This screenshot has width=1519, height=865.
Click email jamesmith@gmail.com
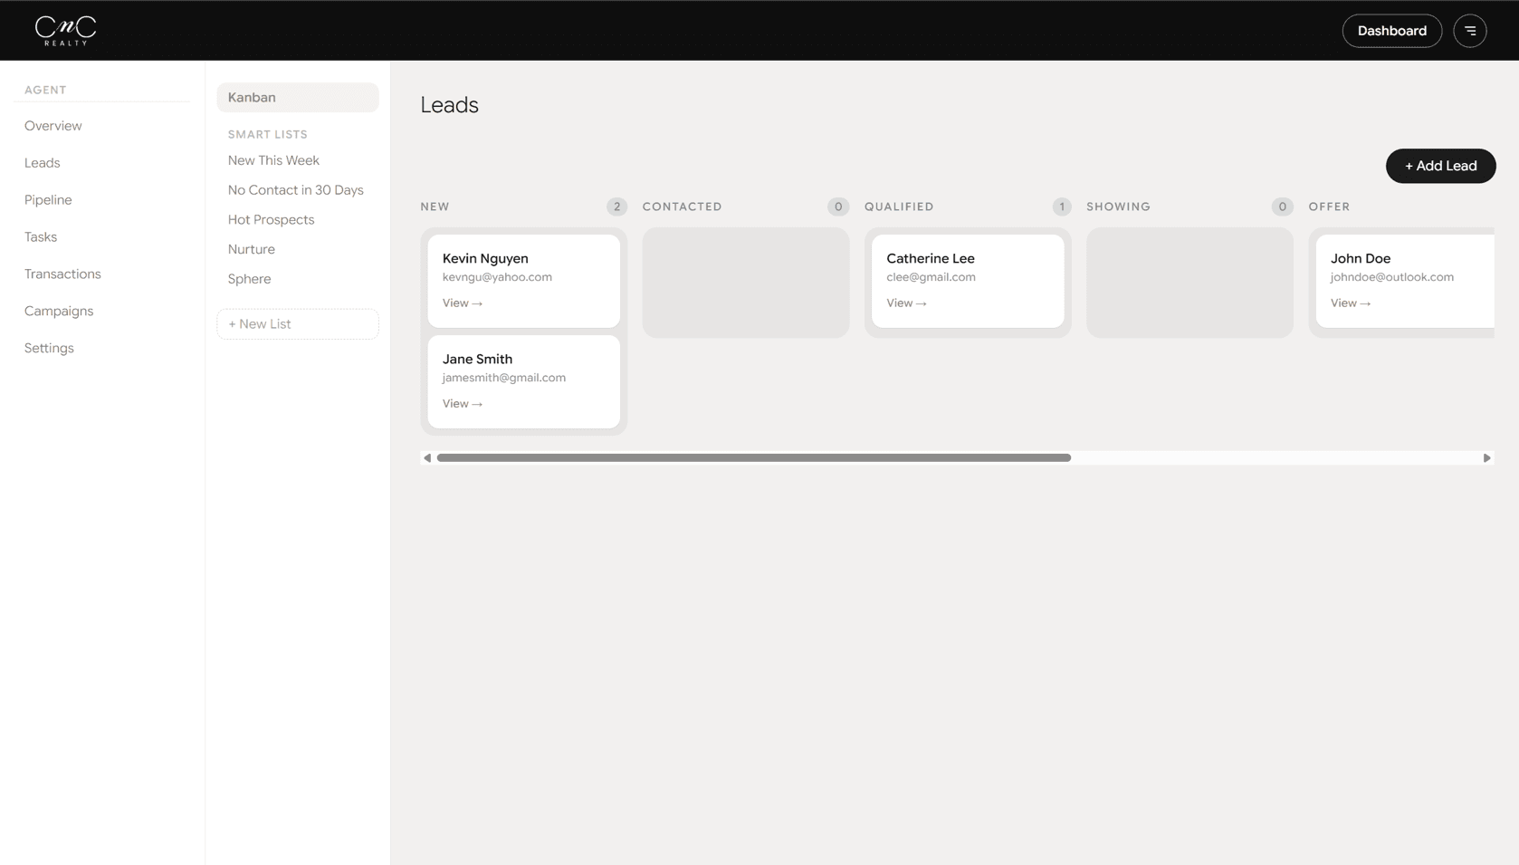pos(504,378)
